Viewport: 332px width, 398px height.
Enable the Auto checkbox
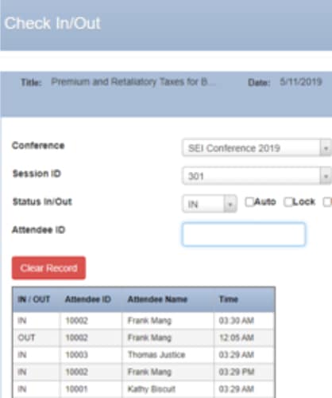click(249, 202)
